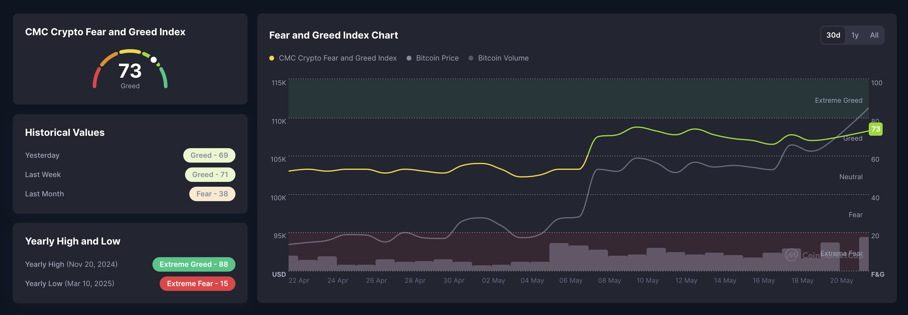Click the 08 May x-axis date
Image resolution: width=908 pixels, height=315 pixels.
point(609,281)
